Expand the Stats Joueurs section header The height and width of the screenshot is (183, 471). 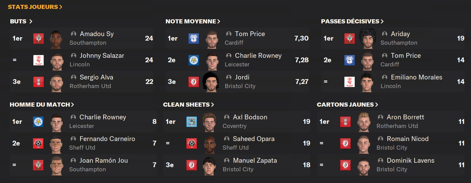click(x=35, y=7)
